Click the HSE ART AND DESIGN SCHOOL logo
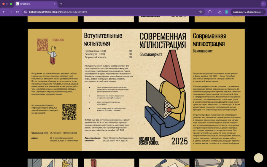267x167 pixels. 149,141
